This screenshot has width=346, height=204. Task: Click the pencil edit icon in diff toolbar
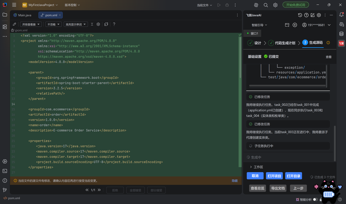tap(14, 24)
